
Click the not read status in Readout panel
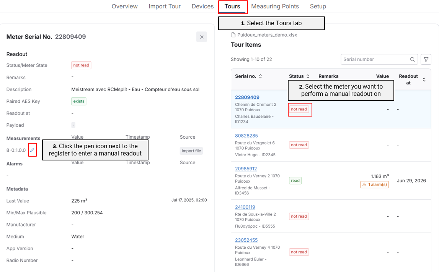81,65
